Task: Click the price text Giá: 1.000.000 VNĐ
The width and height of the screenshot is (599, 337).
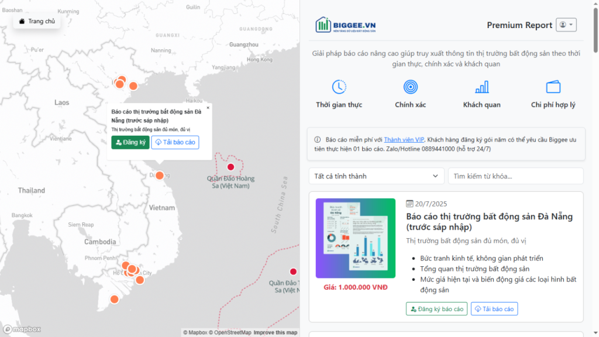Action: click(356, 287)
